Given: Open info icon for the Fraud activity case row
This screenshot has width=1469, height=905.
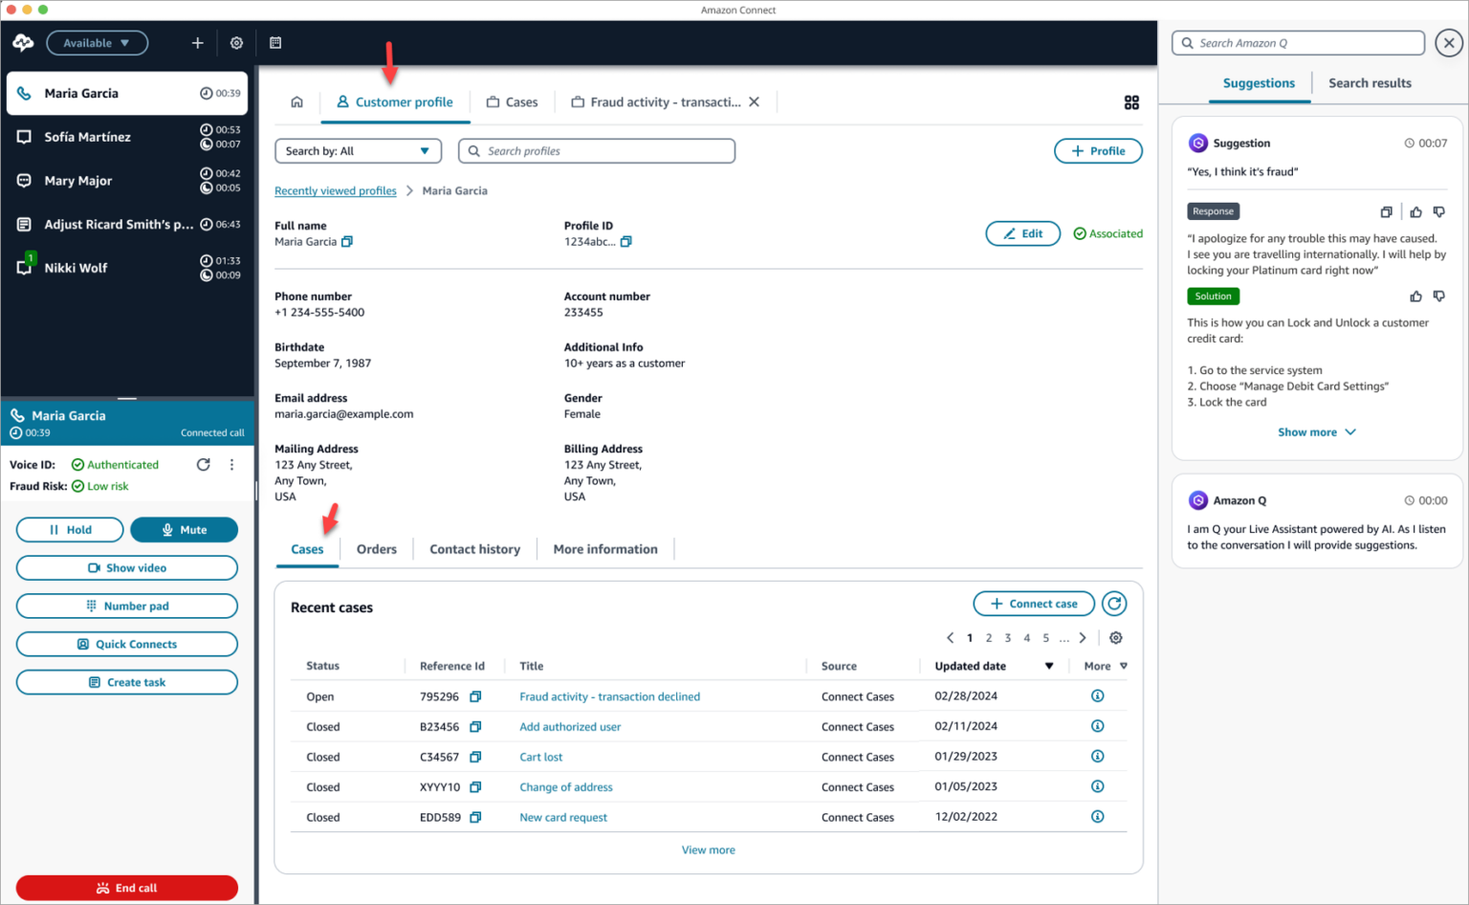Looking at the screenshot, I should coord(1097,695).
